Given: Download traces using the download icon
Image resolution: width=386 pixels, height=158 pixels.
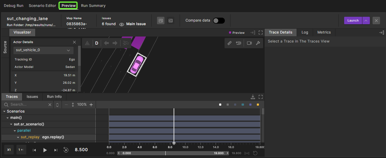Looking at the screenshot, I should 253,97.
